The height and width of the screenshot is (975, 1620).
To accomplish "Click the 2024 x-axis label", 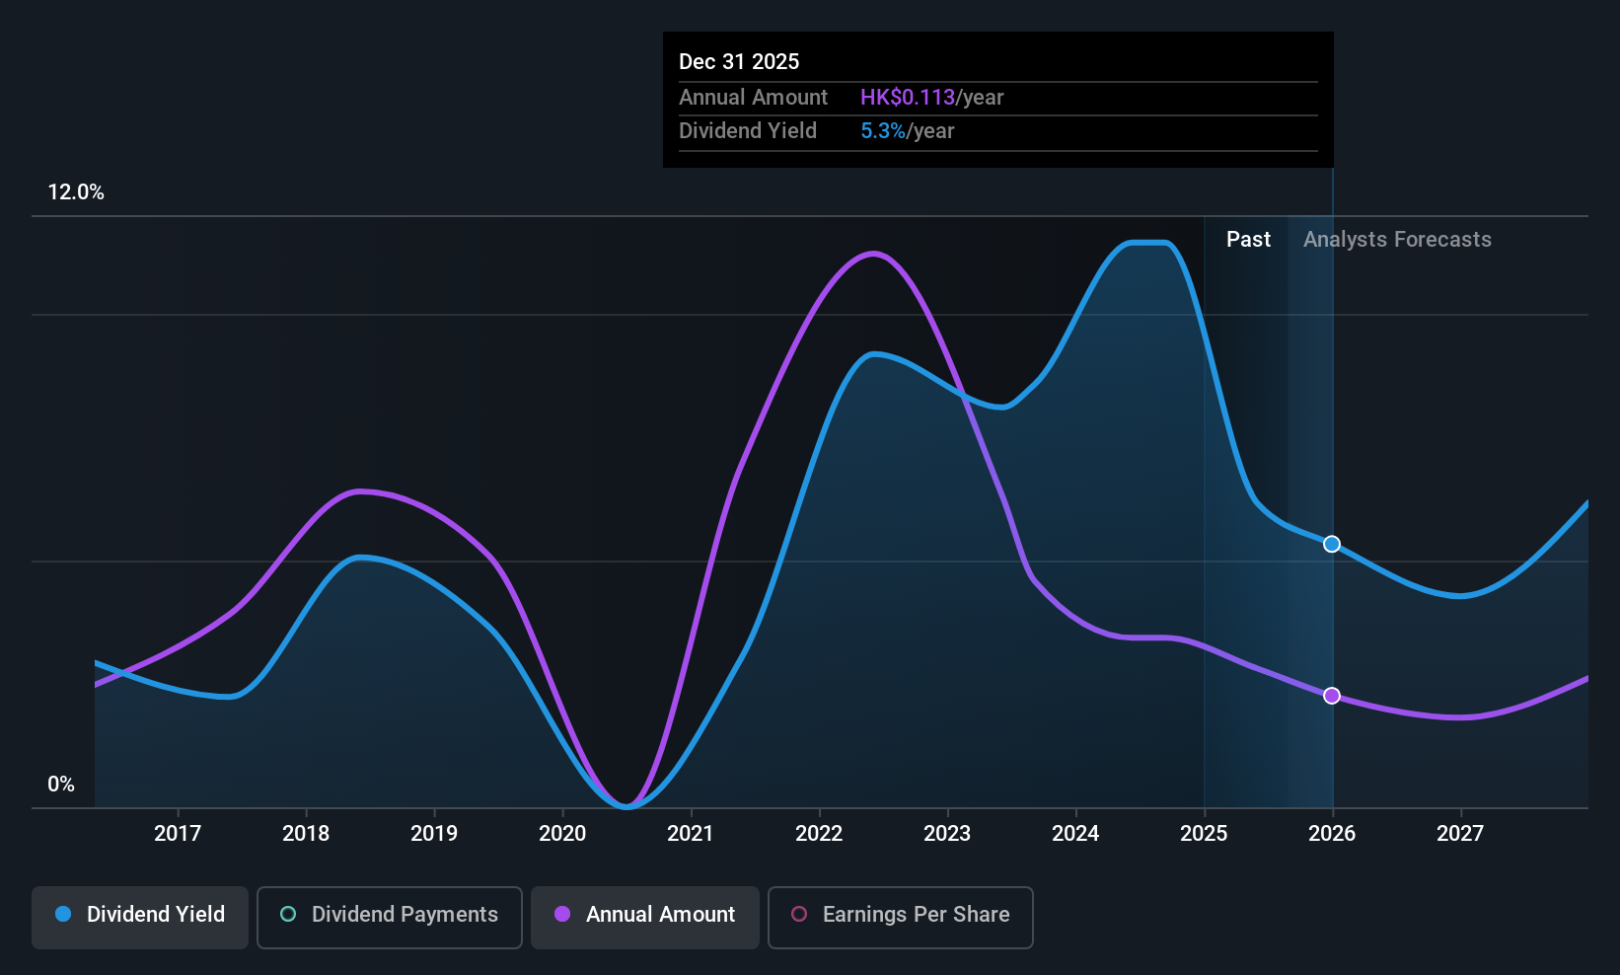I will pyautogui.click(x=1075, y=833).
